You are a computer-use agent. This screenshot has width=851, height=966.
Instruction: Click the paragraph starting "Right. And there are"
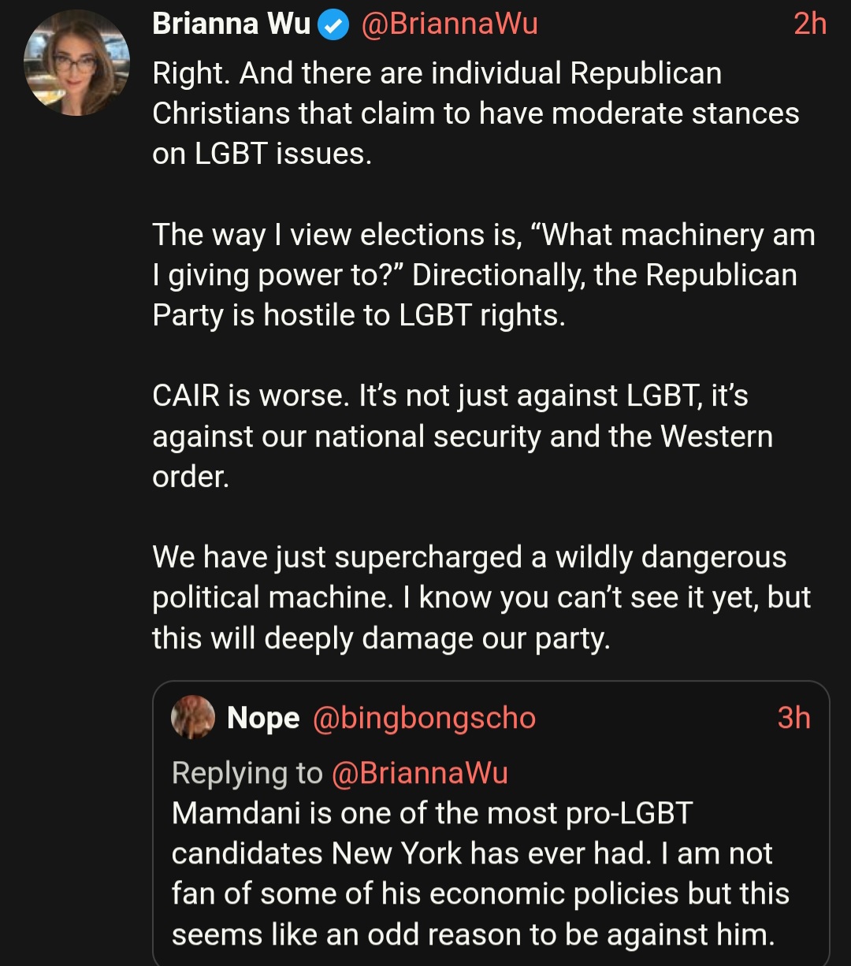click(x=475, y=113)
